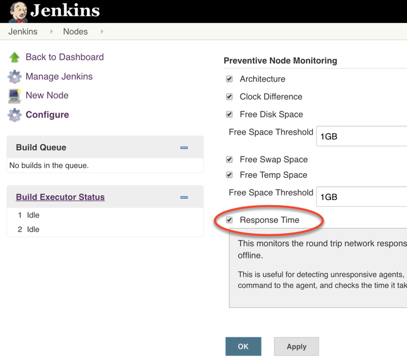Open Build Executor Status link
The image size is (407, 364).
[x=60, y=197]
